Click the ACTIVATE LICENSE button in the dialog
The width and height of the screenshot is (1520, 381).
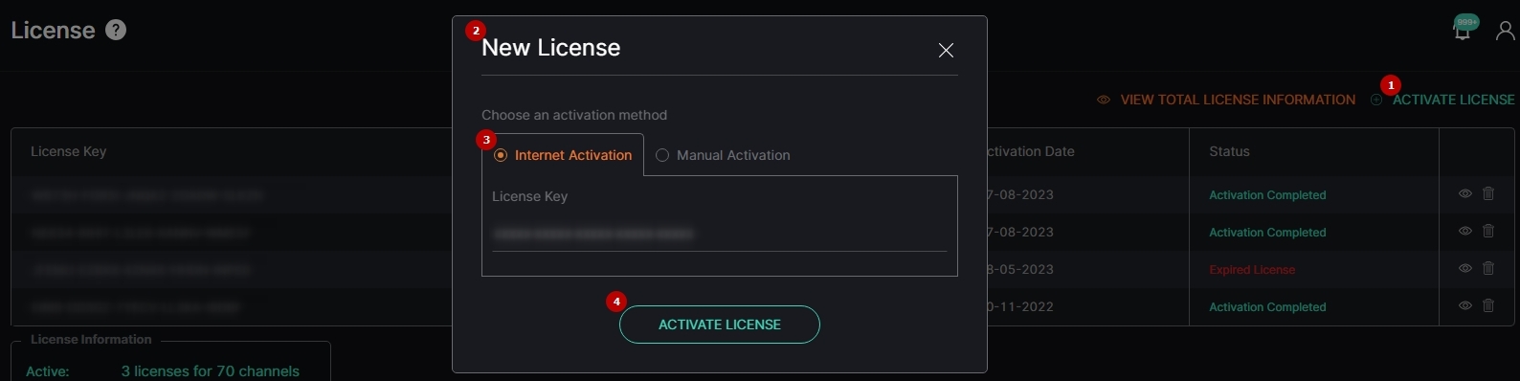coord(720,325)
